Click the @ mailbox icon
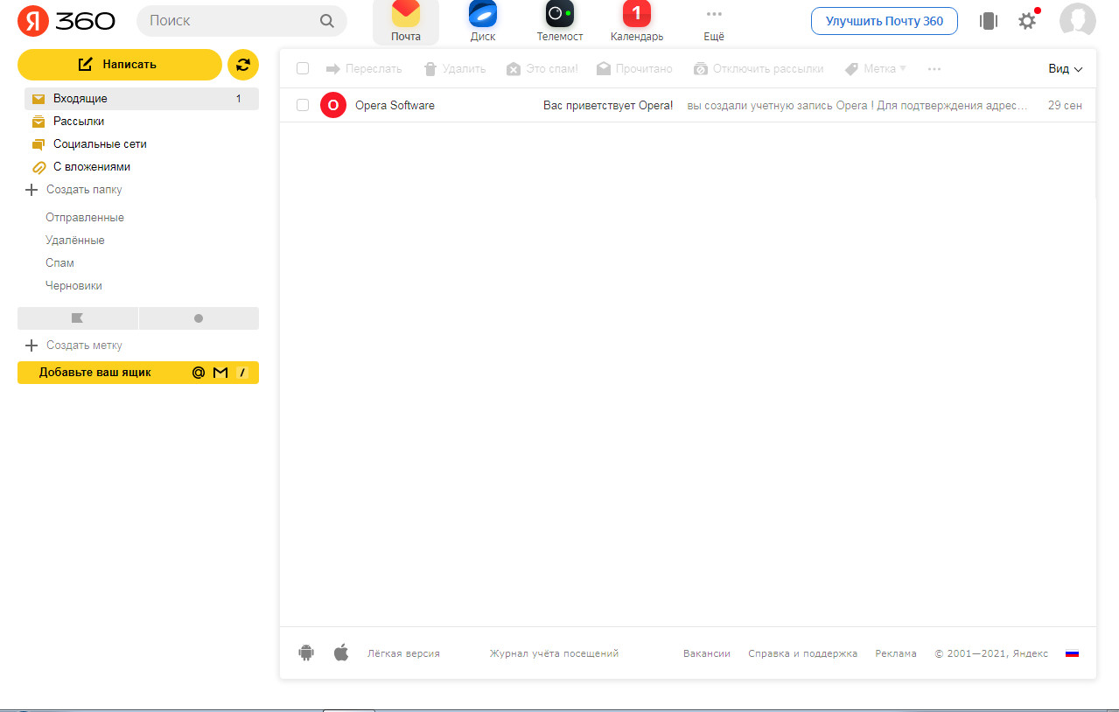Viewport: 1119px width, 712px height. (199, 373)
